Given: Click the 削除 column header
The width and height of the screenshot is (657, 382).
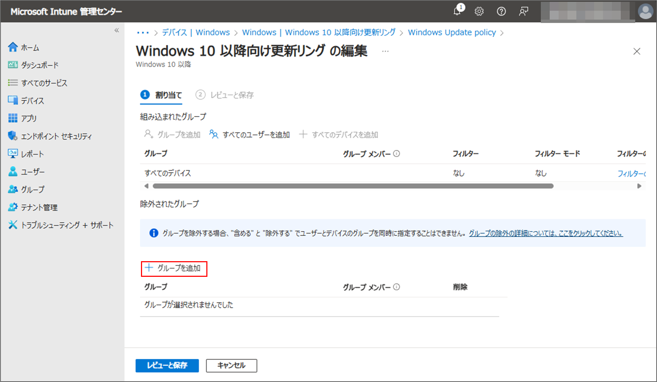Looking at the screenshot, I should [x=460, y=287].
